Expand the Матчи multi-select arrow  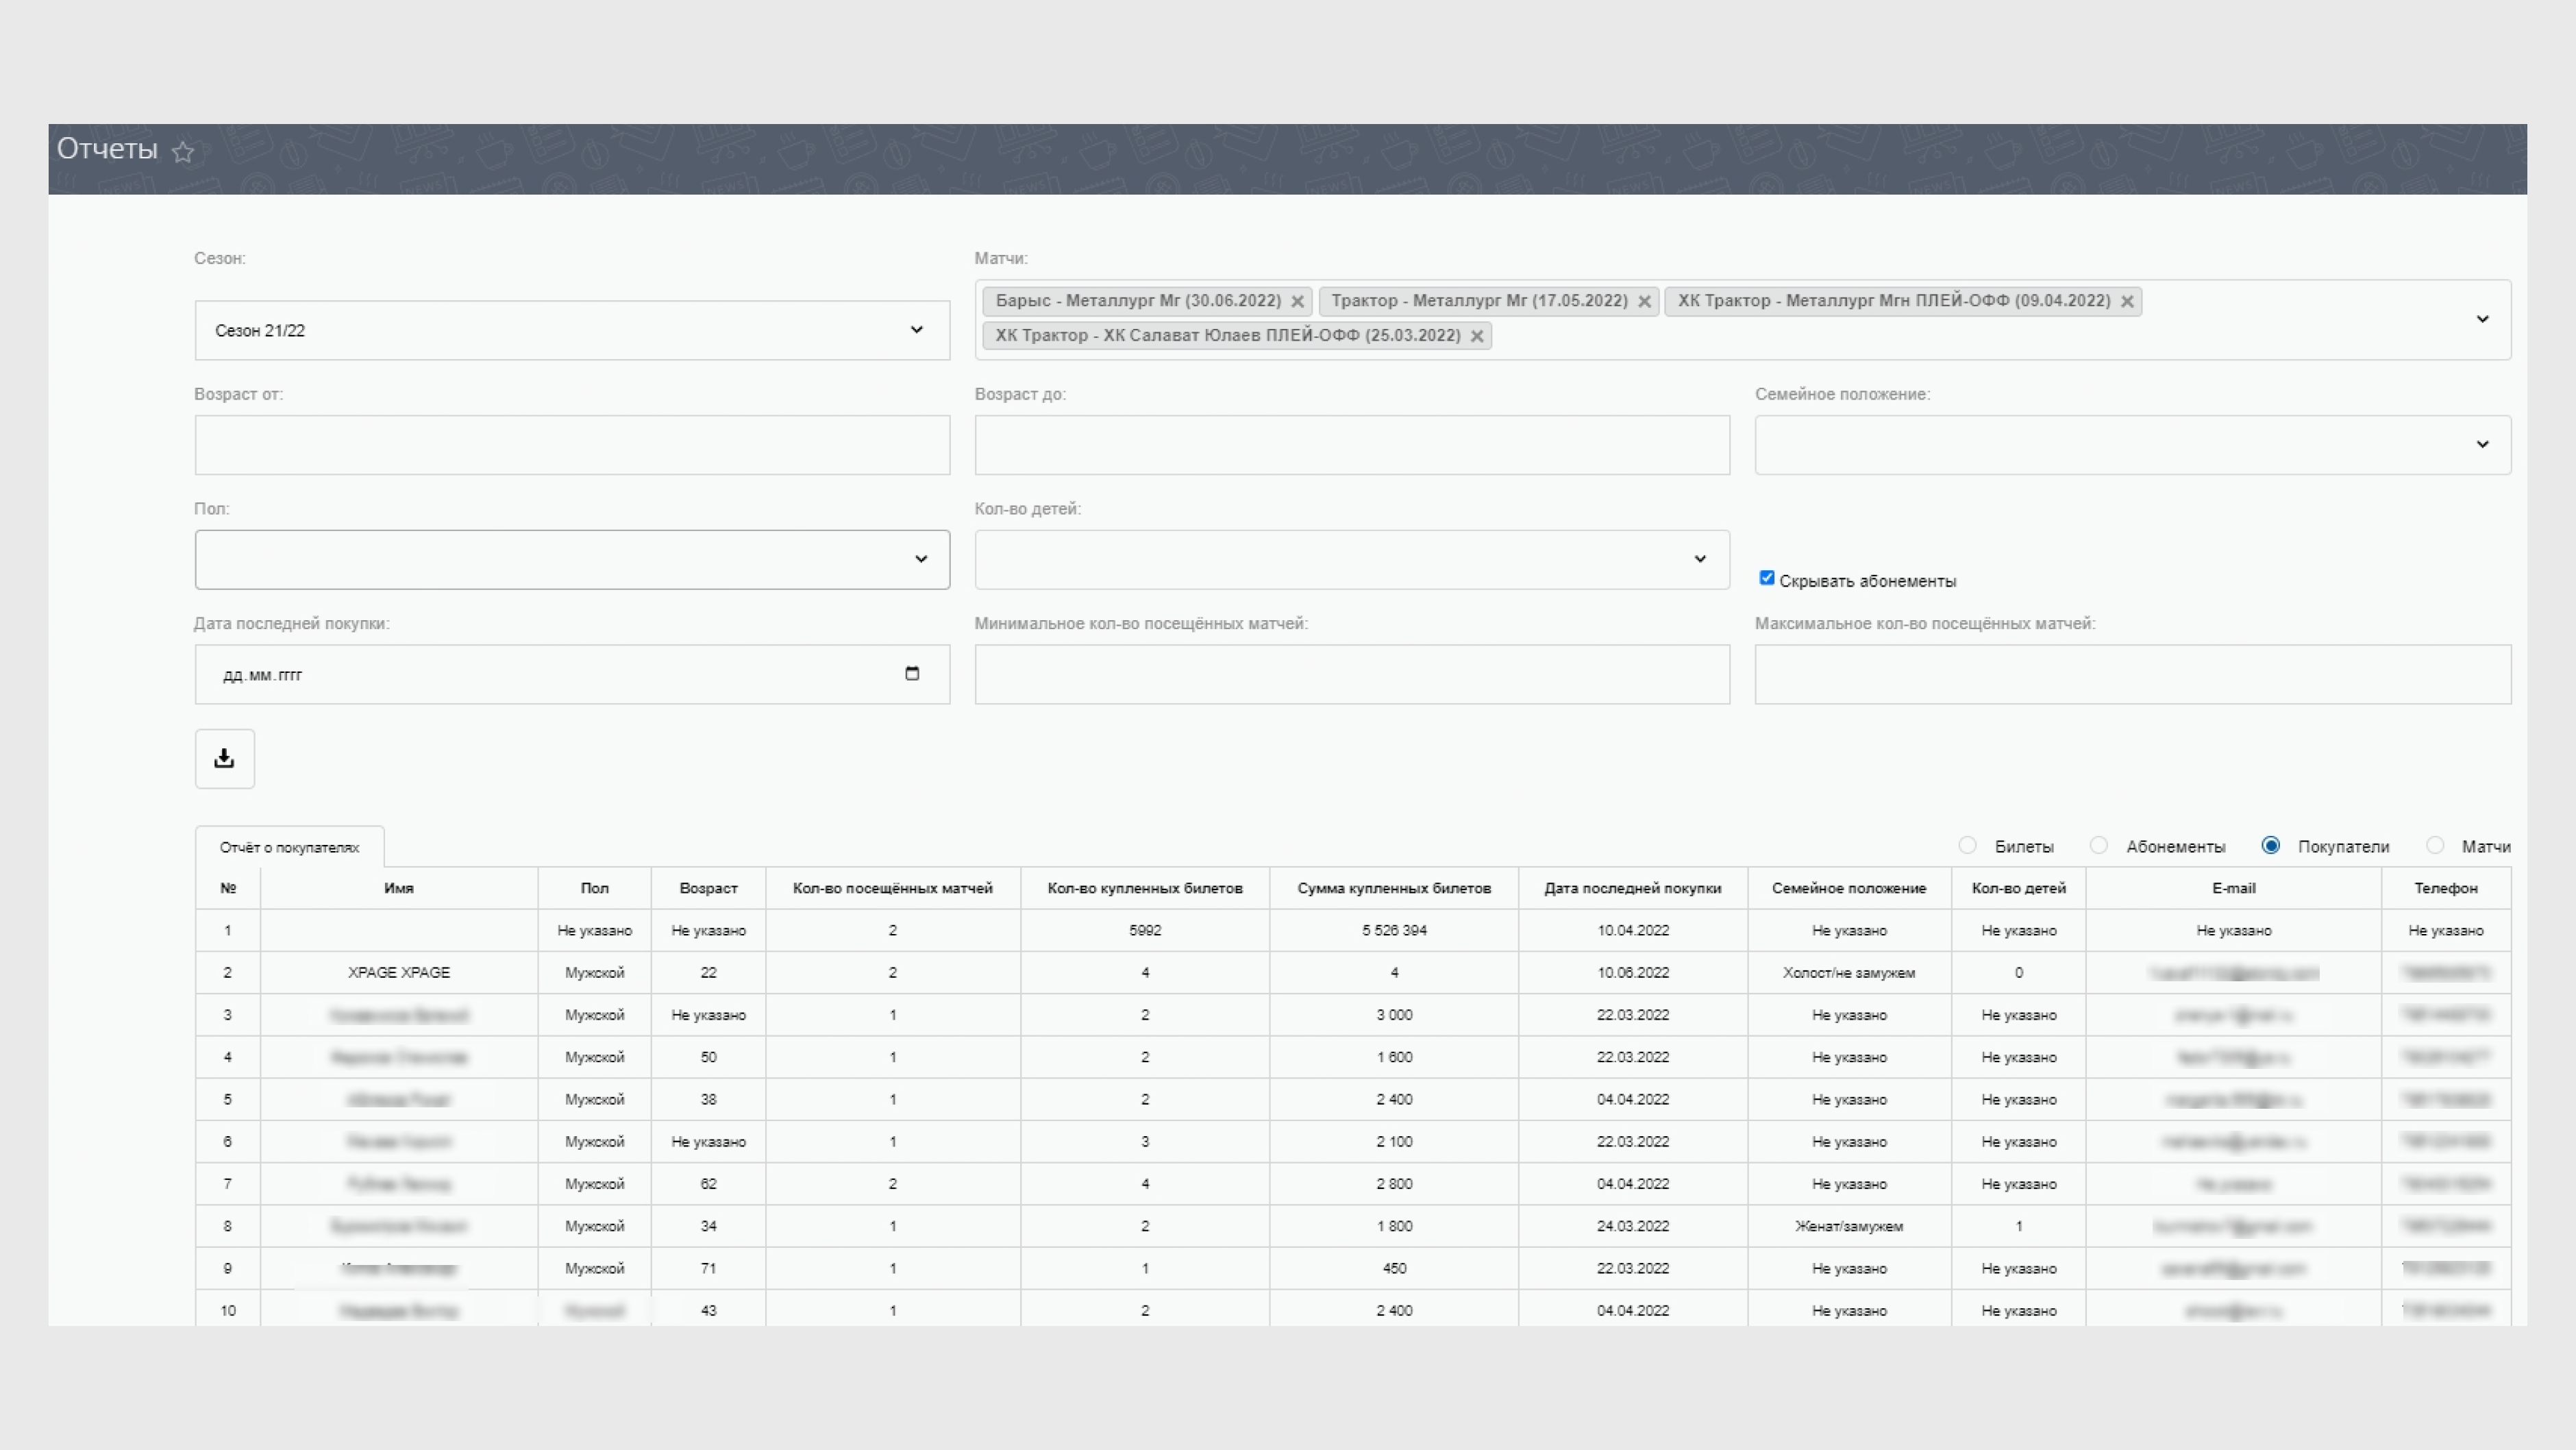(x=2482, y=319)
